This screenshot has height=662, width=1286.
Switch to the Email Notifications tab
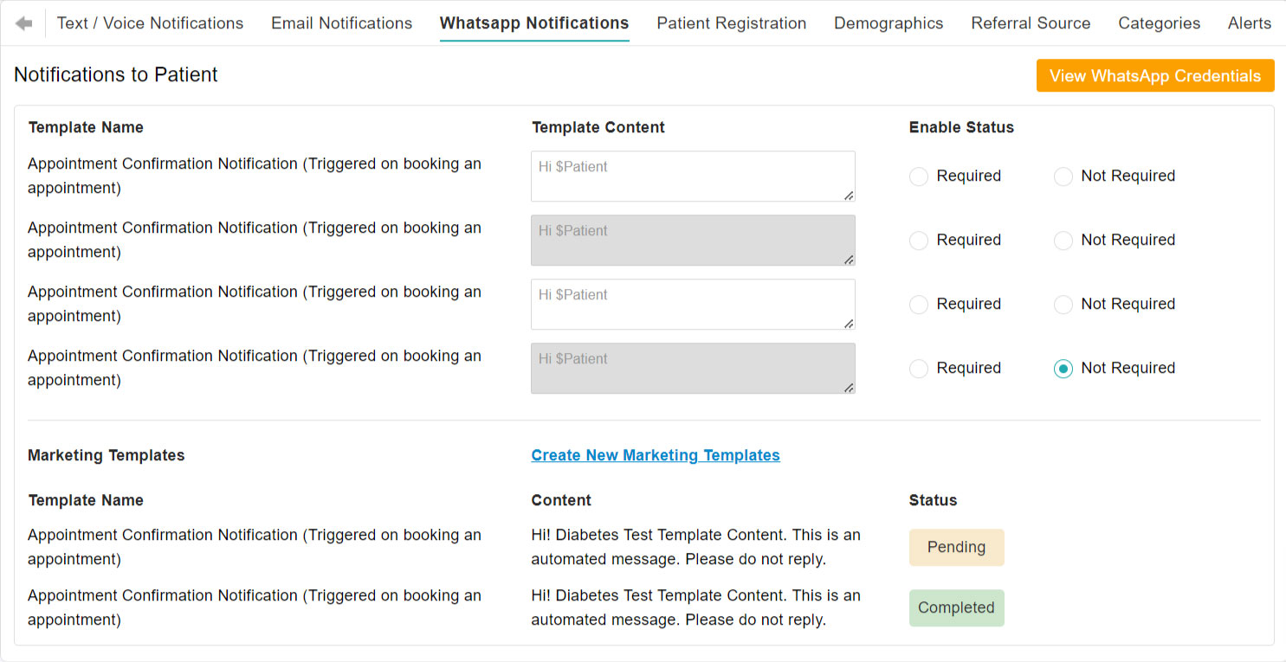[341, 23]
